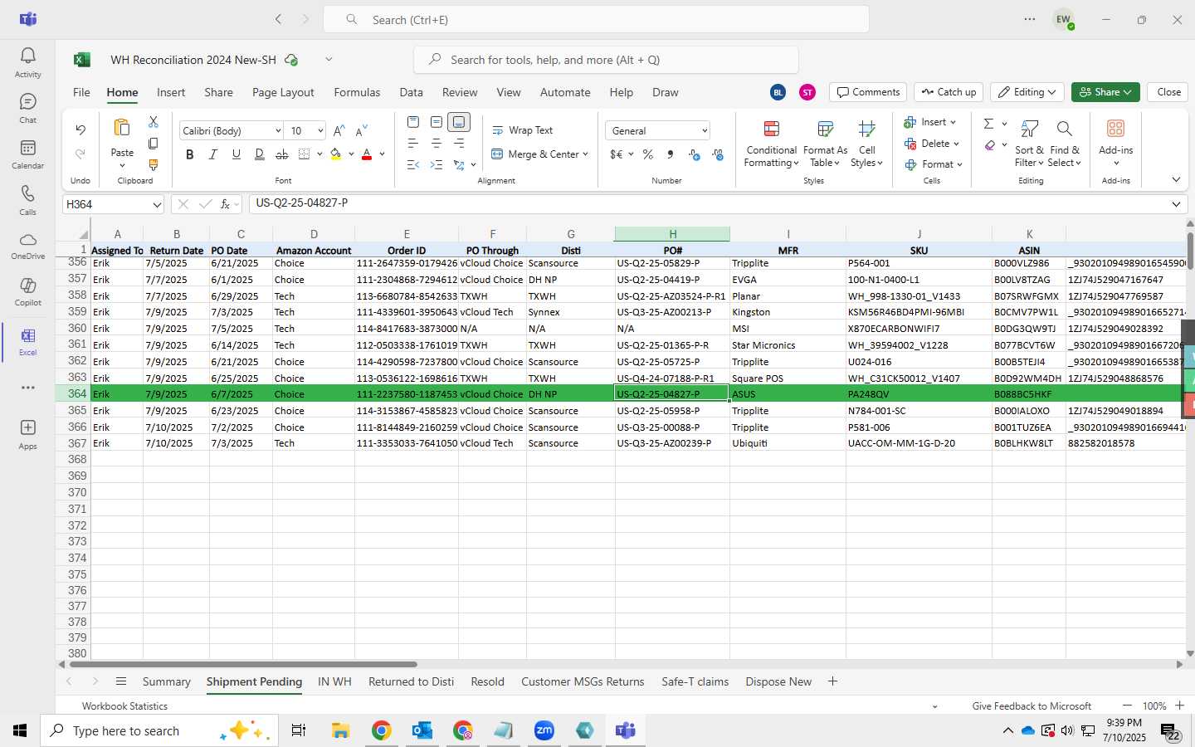The image size is (1195, 747).
Task: Click Merge & Center button
Action: tap(539, 154)
